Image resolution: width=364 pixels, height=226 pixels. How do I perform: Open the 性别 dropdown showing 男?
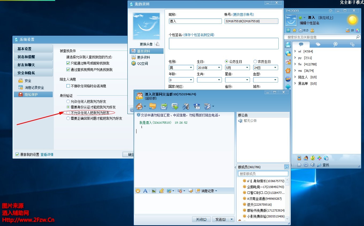[181, 68]
